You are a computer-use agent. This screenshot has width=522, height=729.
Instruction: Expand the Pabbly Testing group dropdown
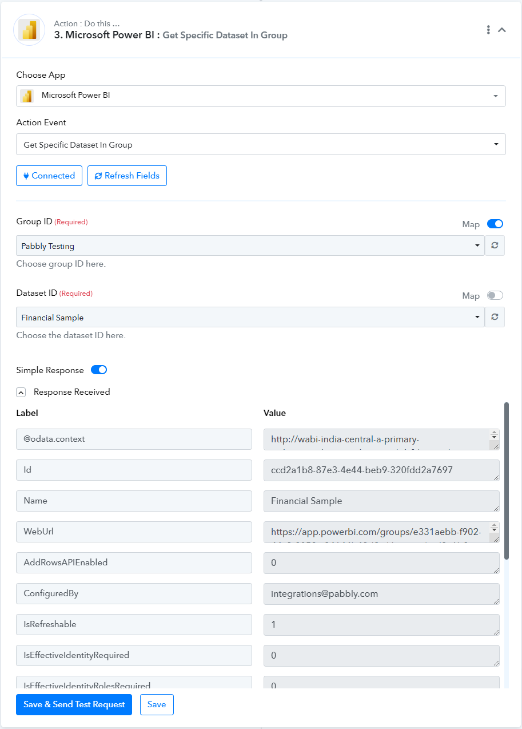tap(250, 245)
